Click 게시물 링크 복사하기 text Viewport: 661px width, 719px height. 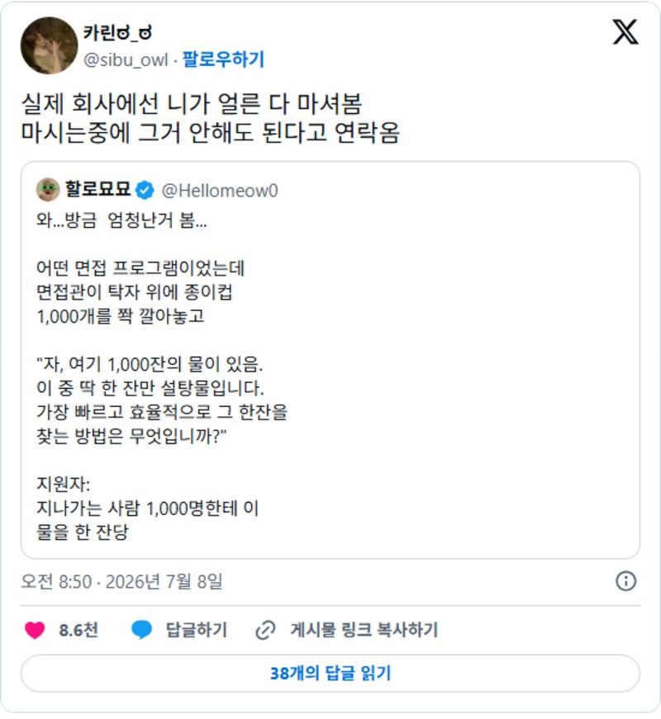(364, 630)
